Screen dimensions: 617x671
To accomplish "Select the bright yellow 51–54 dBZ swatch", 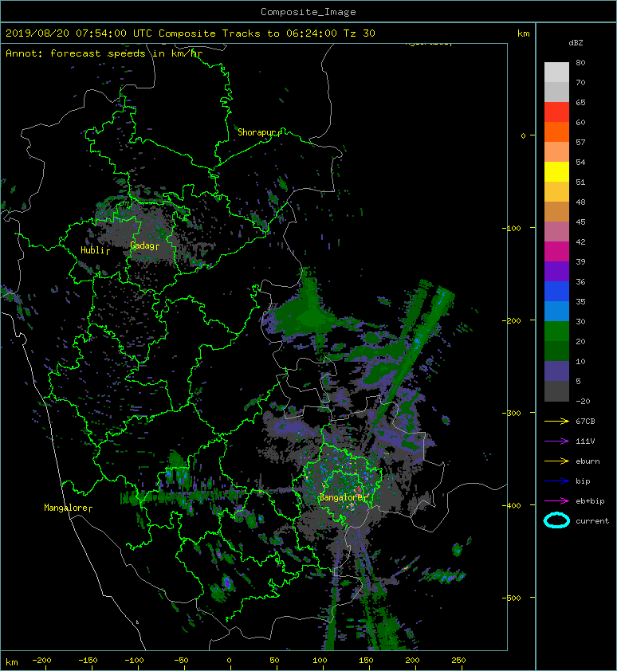I will click(x=556, y=171).
